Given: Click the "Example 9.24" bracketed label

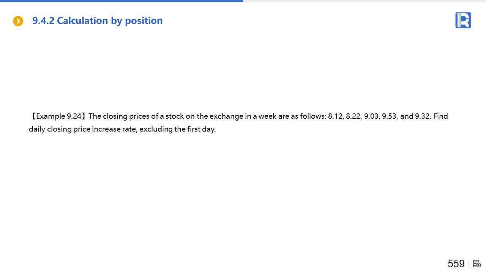Looking at the screenshot, I should (58, 116).
